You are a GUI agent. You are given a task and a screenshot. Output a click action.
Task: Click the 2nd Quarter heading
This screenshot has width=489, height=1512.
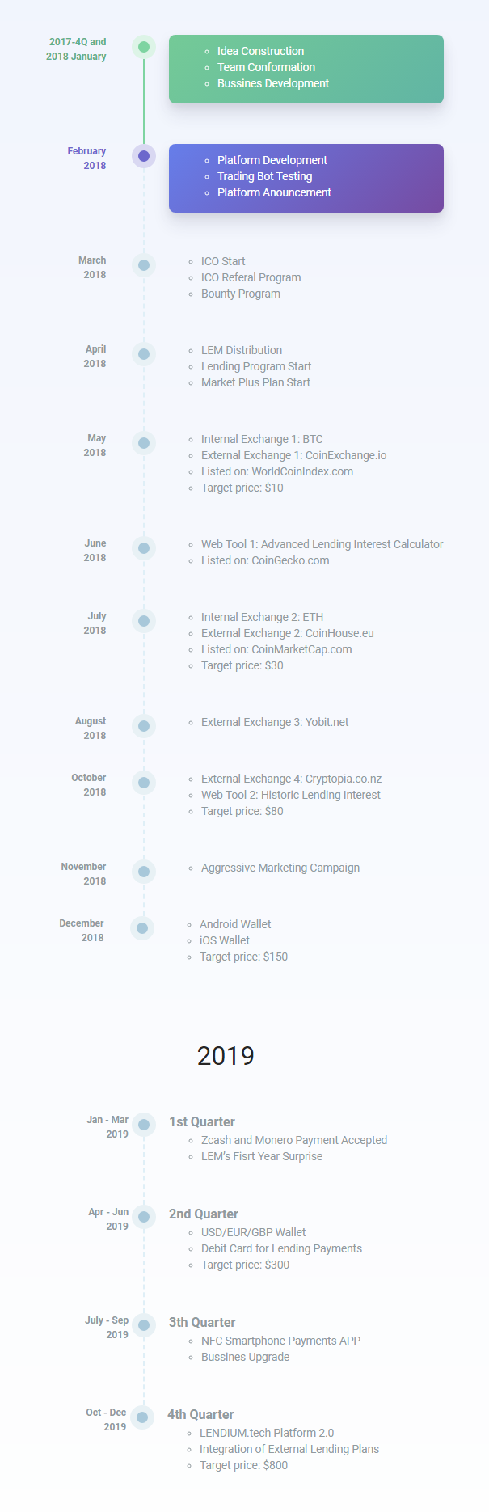pyautogui.click(x=204, y=1214)
